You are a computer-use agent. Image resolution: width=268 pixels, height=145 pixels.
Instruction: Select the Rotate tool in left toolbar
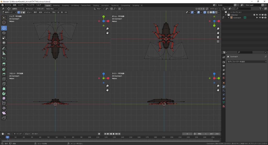pos(4,33)
